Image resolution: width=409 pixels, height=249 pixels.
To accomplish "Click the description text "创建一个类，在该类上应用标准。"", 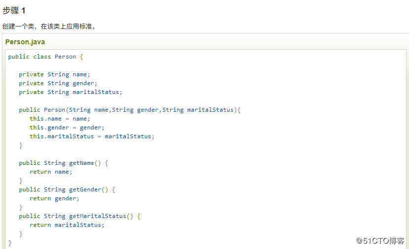I will click(49, 27).
